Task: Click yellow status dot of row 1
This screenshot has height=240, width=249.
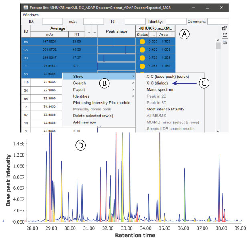Action: pyautogui.click(x=142, y=67)
